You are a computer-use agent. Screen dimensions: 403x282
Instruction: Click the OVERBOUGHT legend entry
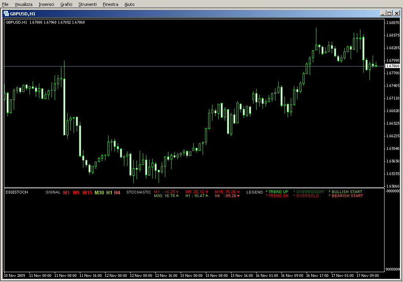309,192
